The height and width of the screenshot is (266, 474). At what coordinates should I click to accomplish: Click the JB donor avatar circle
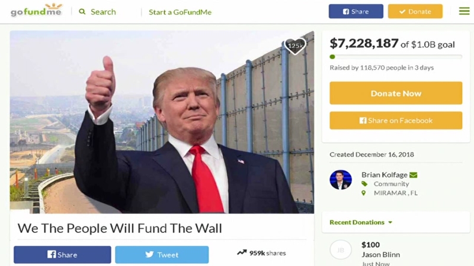[x=340, y=249]
